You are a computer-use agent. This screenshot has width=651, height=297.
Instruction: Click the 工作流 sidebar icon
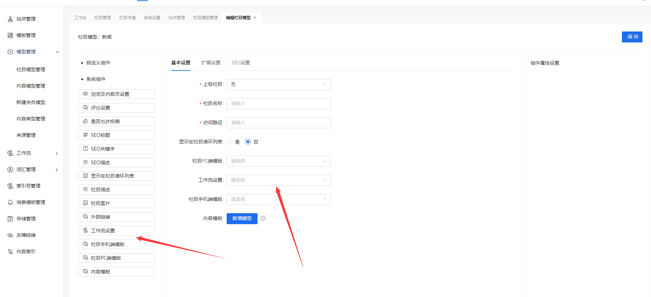click(x=10, y=153)
